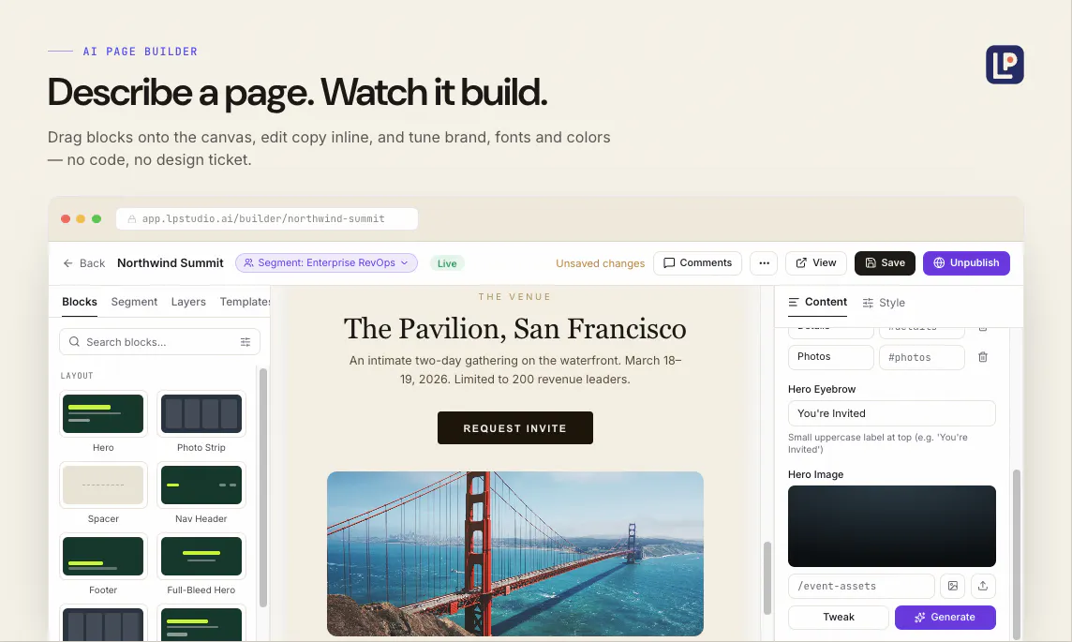Save the page with Save button
The image size is (1072, 642).
point(885,263)
